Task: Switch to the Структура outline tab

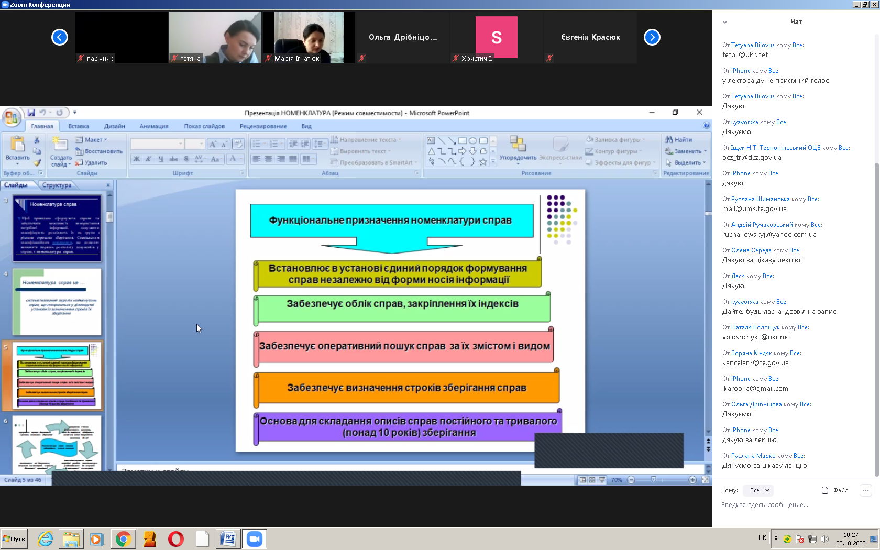Action: [57, 185]
